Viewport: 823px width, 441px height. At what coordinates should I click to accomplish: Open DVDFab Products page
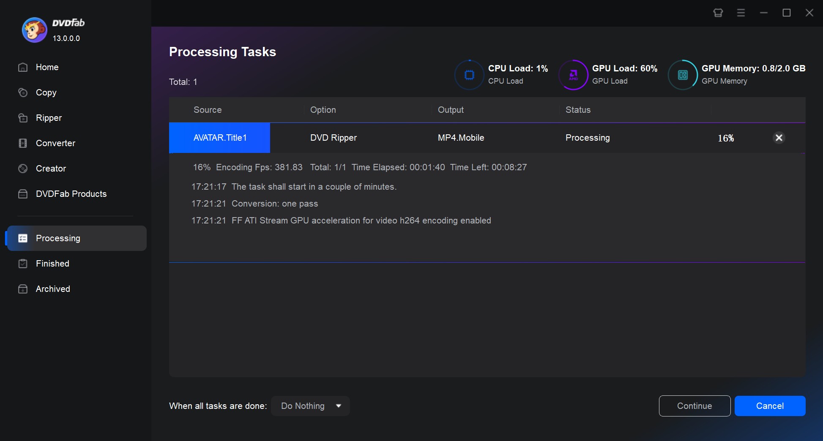[77, 194]
